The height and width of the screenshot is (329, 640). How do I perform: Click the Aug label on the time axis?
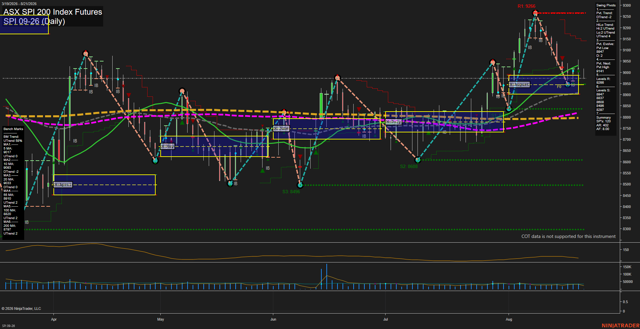(x=509, y=319)
